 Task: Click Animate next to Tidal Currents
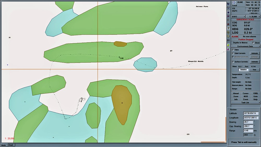click(254, 53)
